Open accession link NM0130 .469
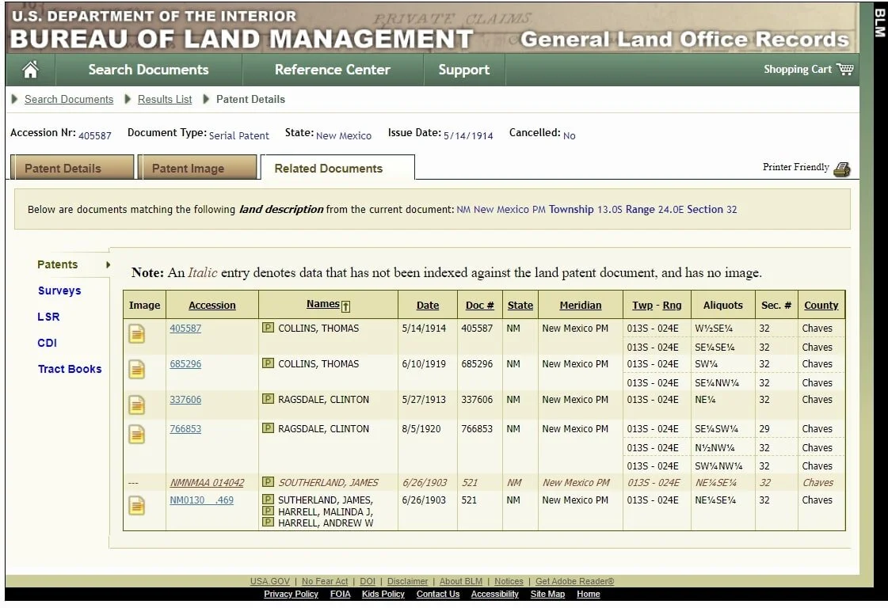Image resolution: width=888 pixels, height=608 pixels. pos(202,500)
